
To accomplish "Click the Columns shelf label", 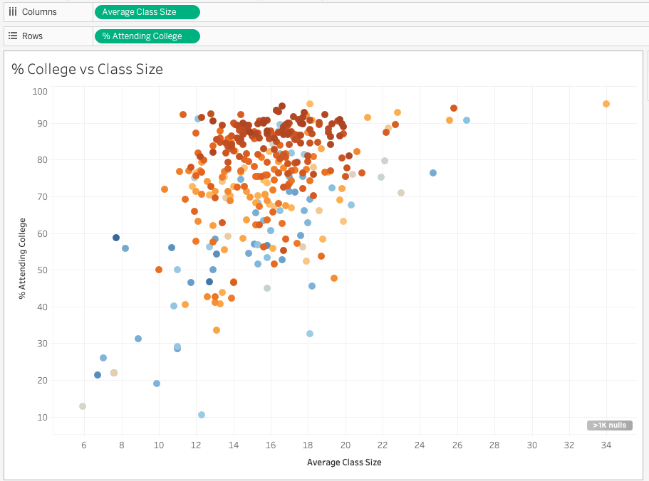I will (x=39, y=12).
